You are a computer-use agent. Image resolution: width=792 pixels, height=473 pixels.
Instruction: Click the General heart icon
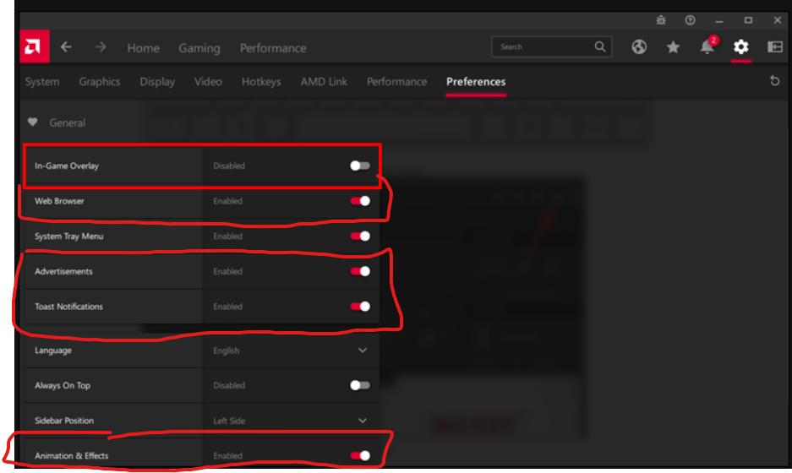32,122
